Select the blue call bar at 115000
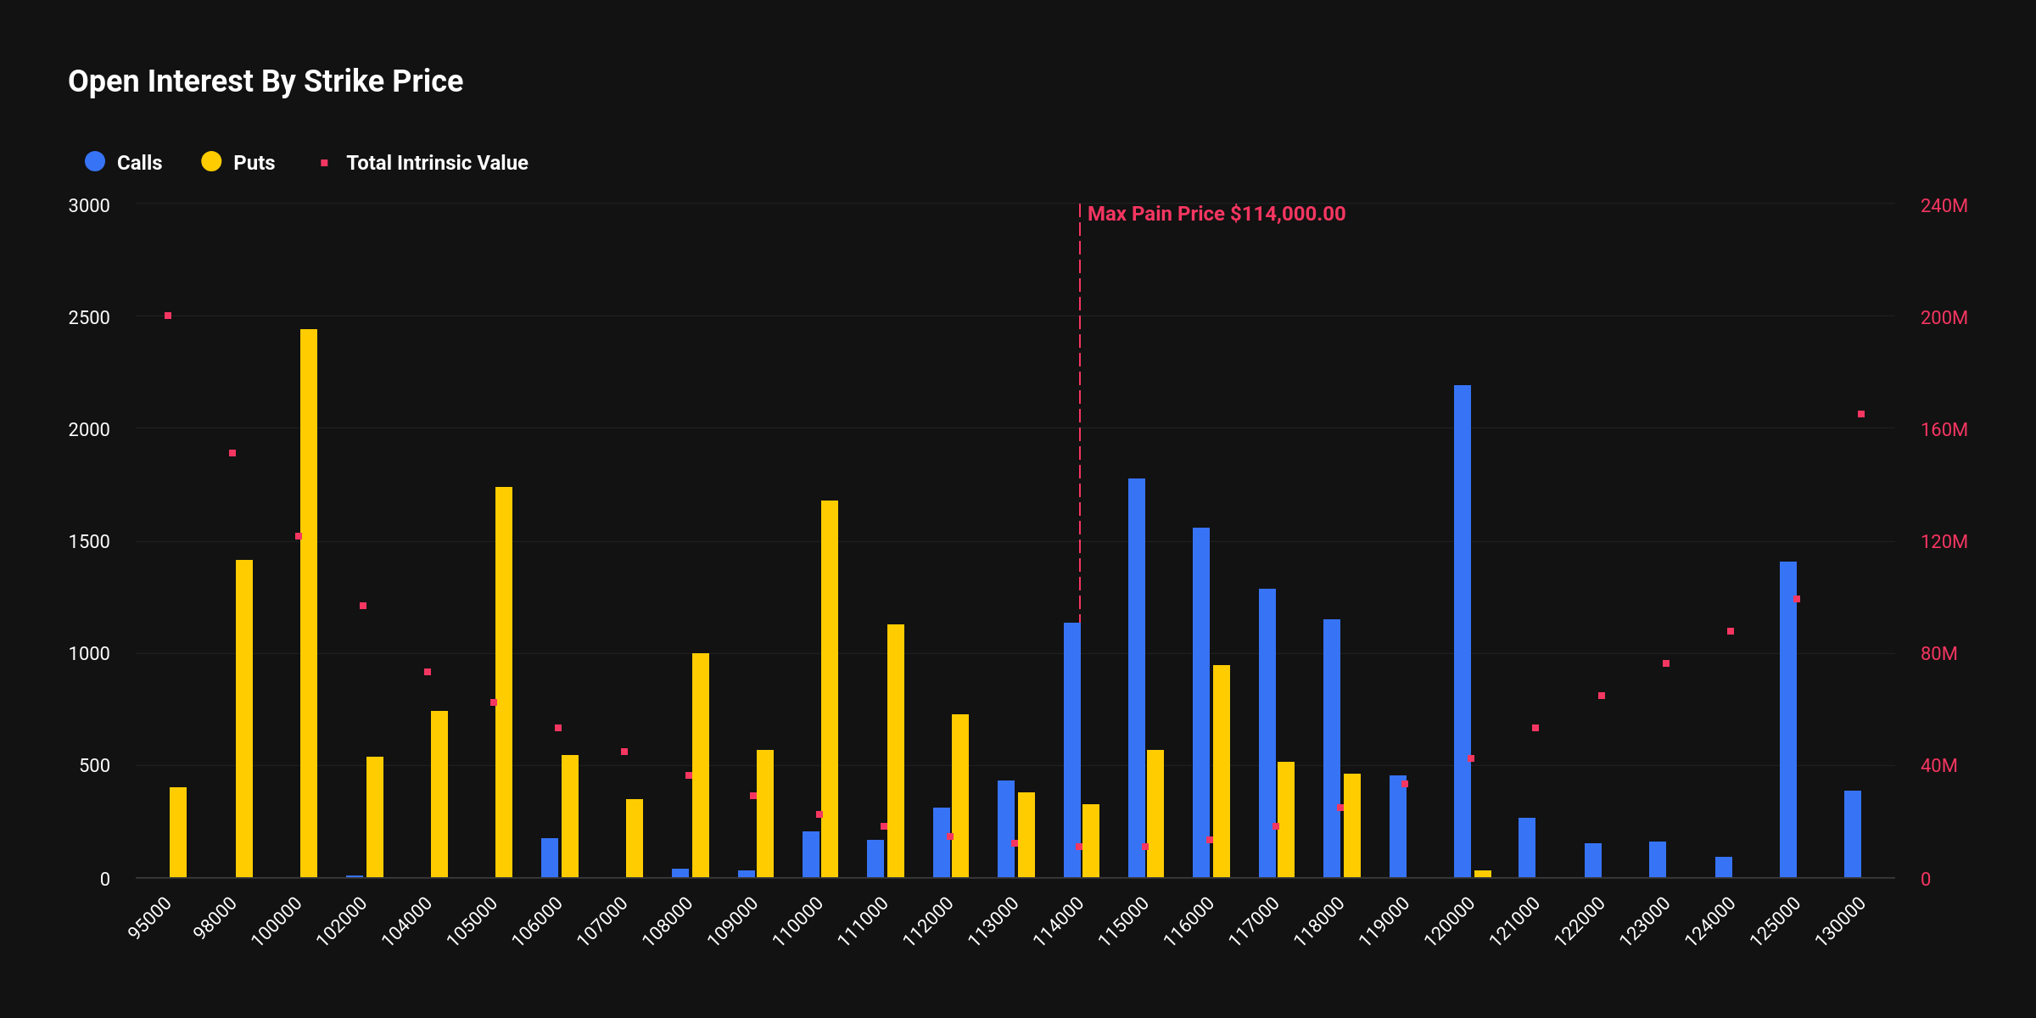The height and width of the screenshot is (1018, 2036). point(1137,678)
